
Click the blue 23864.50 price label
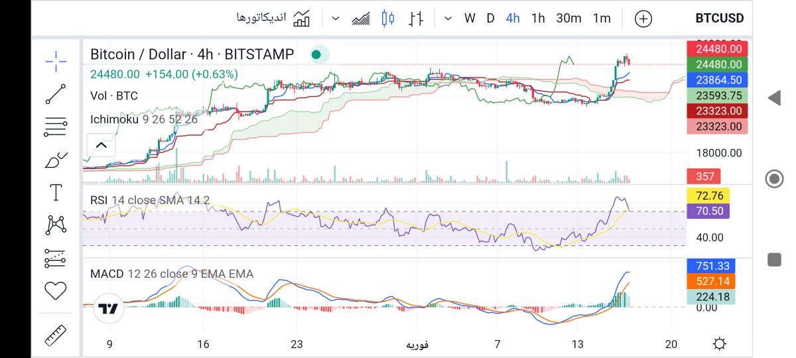point(717,80)
